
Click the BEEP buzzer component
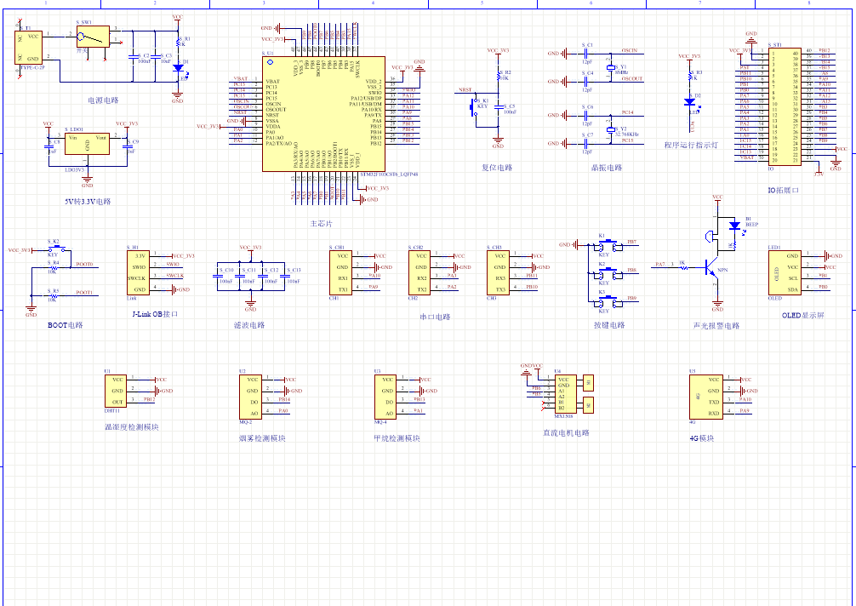734,226
